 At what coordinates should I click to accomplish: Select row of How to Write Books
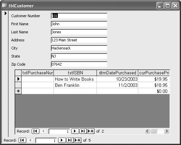coord(18,79)
